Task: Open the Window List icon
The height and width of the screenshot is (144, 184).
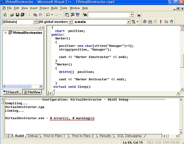Action: coord(78,15)
